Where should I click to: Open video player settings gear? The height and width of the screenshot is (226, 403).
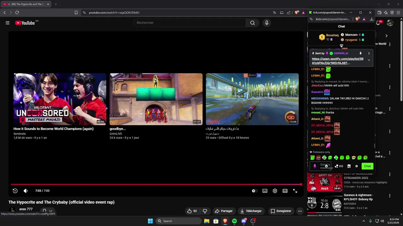pos(275,191)
